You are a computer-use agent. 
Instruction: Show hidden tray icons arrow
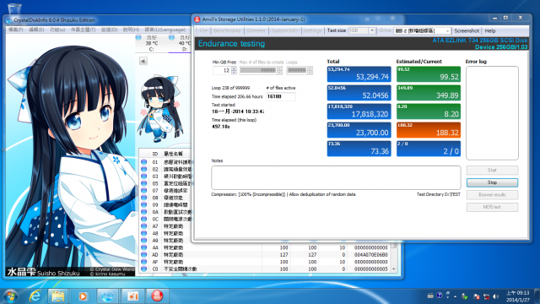click(x=456, y=296)
